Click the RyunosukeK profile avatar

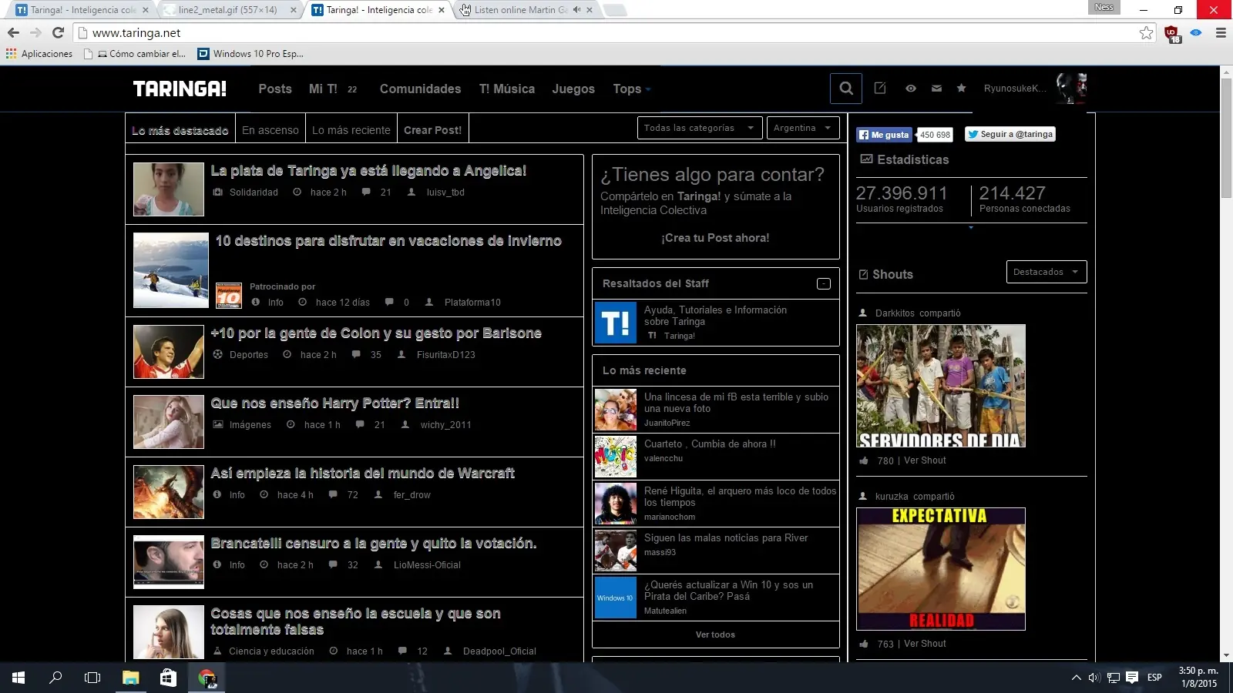pyautogui.click(x=1071, y=88)
